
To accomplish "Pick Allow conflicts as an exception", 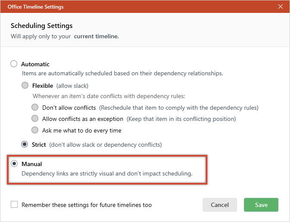I will (35, 118).
